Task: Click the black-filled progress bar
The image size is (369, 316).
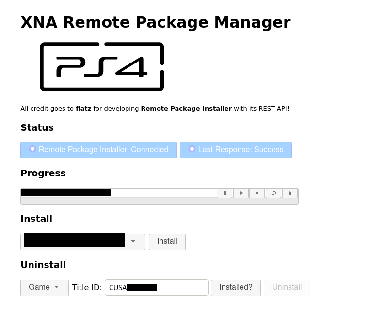Action: tap(66, 192)
